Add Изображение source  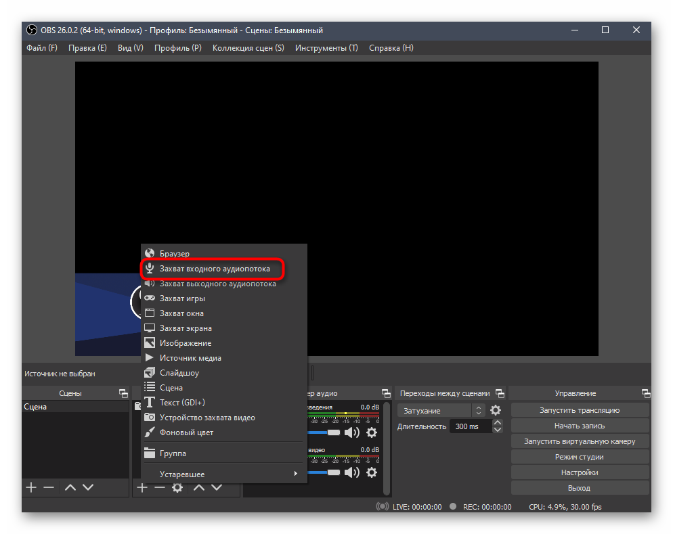pyautogui.click(x=223, y=343)
